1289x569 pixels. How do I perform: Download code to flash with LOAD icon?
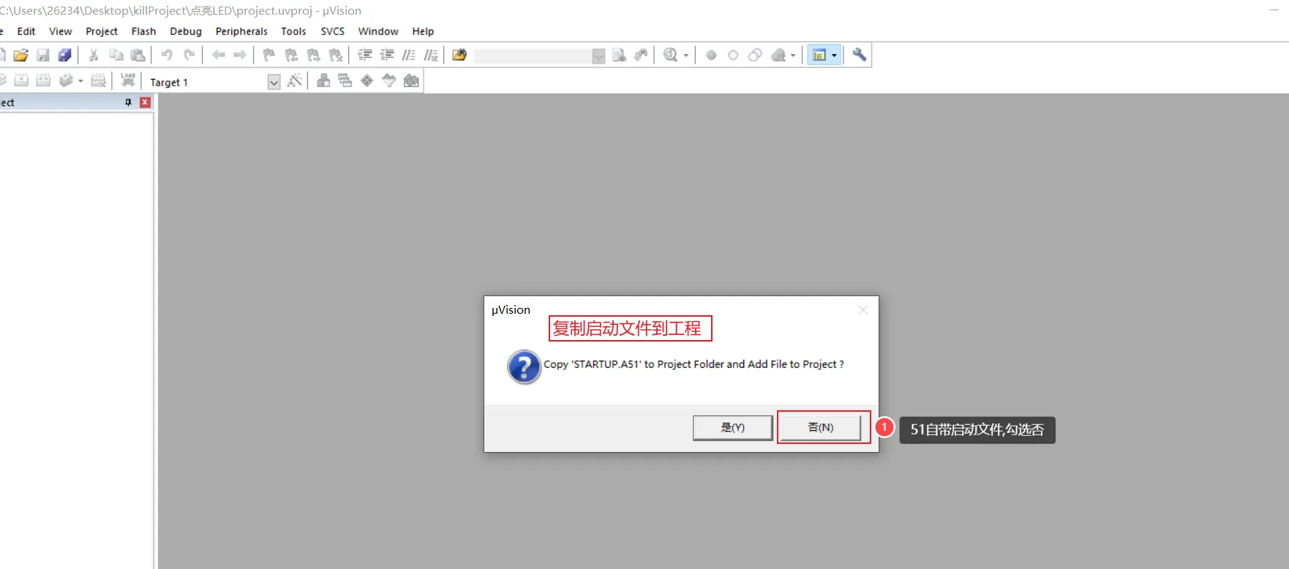(128, 80)
